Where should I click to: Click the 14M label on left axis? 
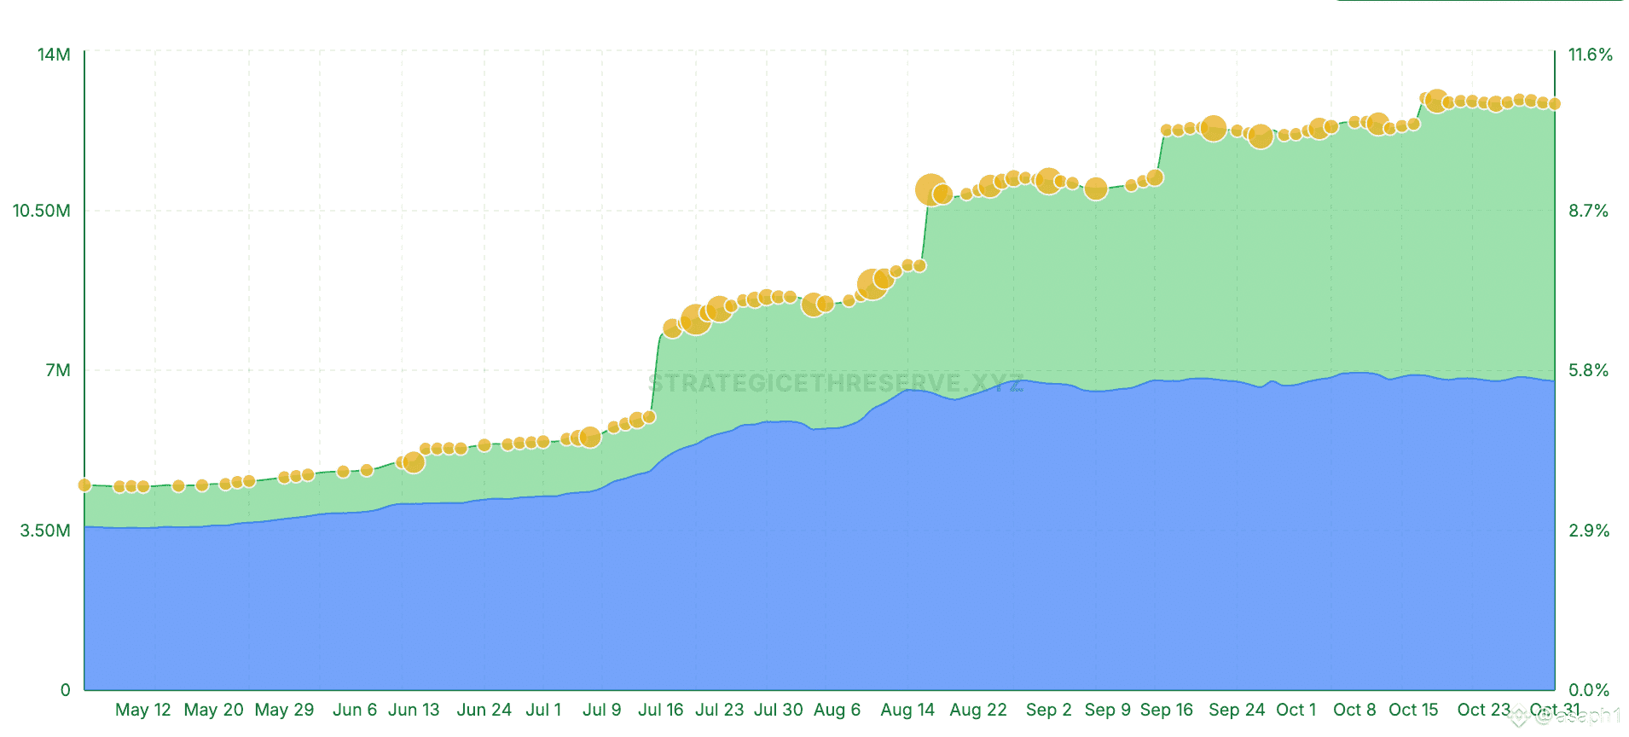click(x=54, y=55)
